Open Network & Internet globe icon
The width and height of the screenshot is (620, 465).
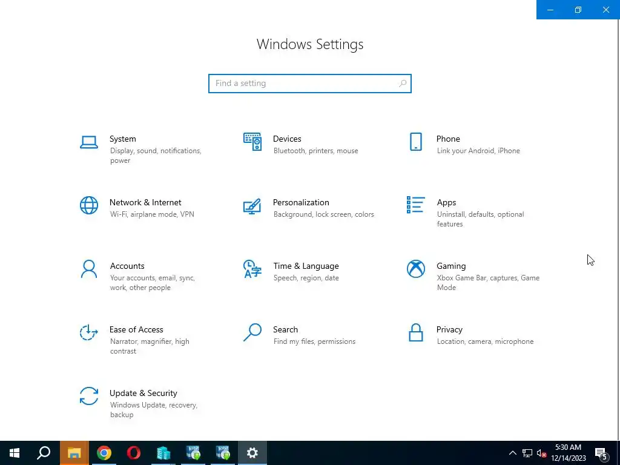89,205
